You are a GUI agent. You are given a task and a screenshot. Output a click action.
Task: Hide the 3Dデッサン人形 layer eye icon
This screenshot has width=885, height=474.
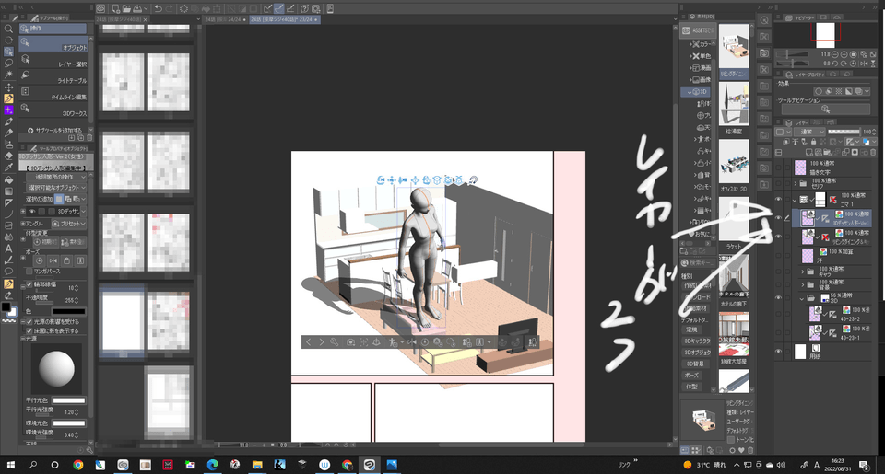coord(778,218)
